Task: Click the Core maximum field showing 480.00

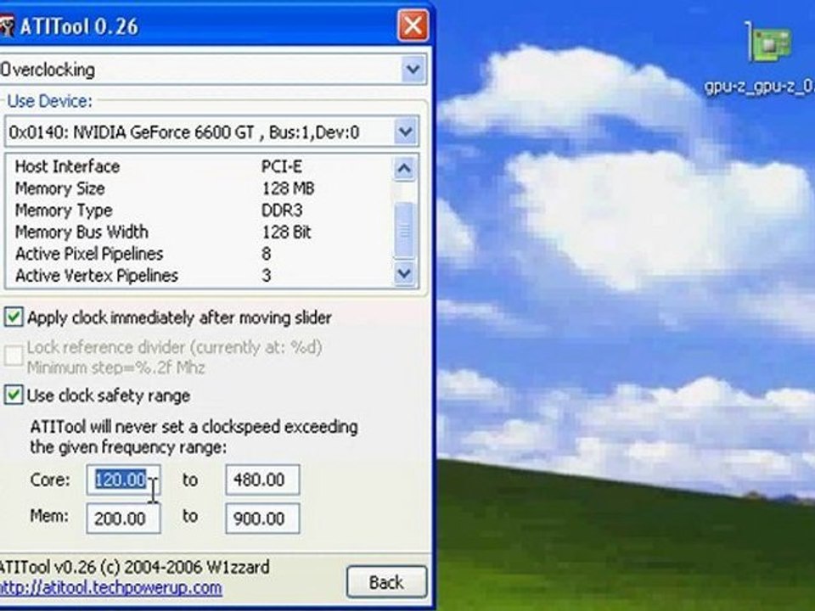Action: click(262, 479)
